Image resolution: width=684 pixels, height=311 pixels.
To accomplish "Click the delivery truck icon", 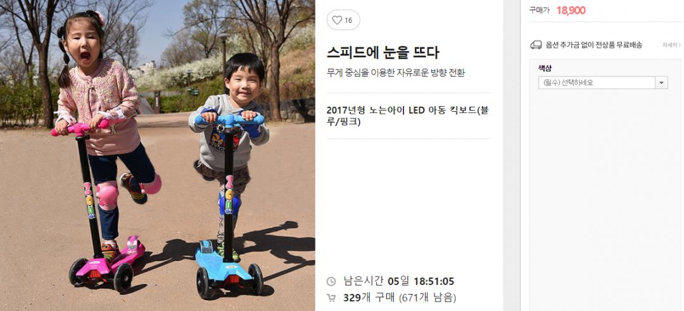I will coord(536,45).
